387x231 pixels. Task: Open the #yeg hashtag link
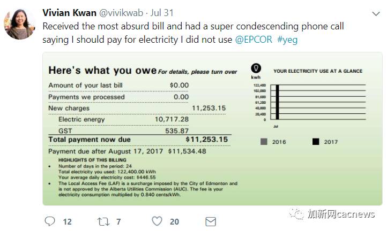click(287, 40)
